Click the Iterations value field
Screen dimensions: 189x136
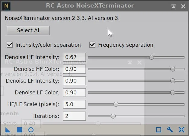coord(74,116)
